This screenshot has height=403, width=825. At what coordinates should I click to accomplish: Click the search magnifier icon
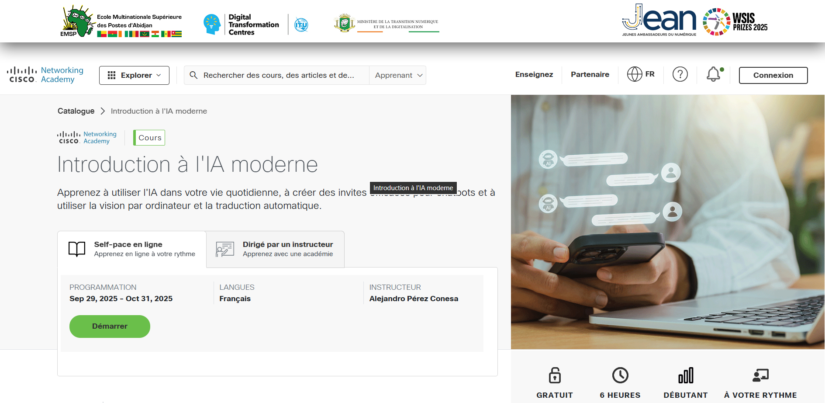[x=193, y=75]
